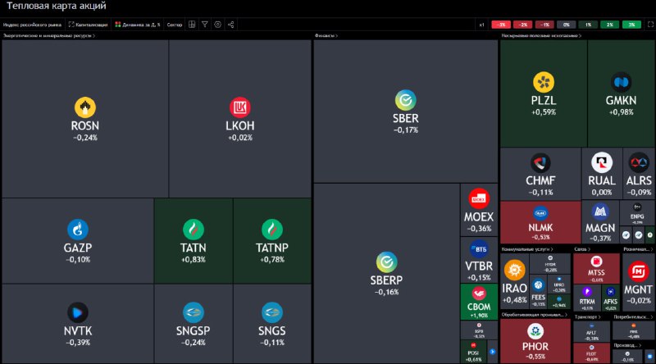Select the RTKM tile

(587, 298)
